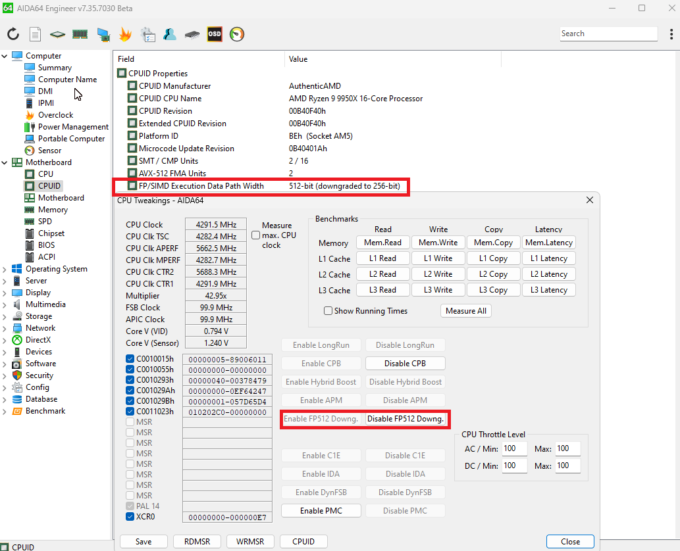Open the audit checklist toolbar icon

(x=148, y=34)
